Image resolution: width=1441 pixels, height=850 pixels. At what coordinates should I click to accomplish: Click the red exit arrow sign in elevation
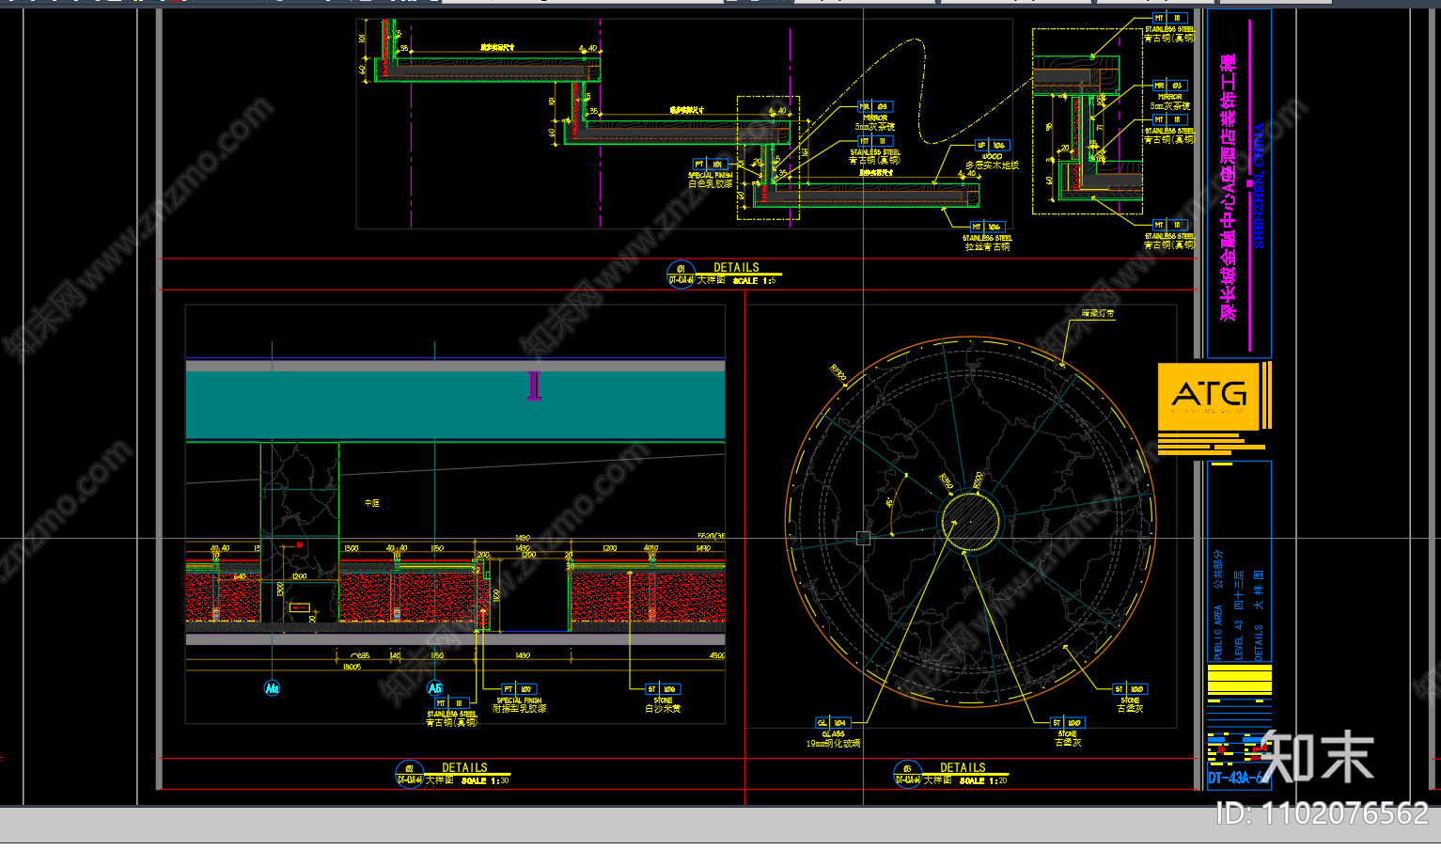[299, 608]
